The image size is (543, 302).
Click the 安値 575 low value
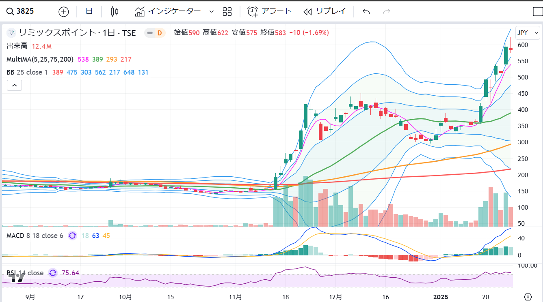pos(244,33)
